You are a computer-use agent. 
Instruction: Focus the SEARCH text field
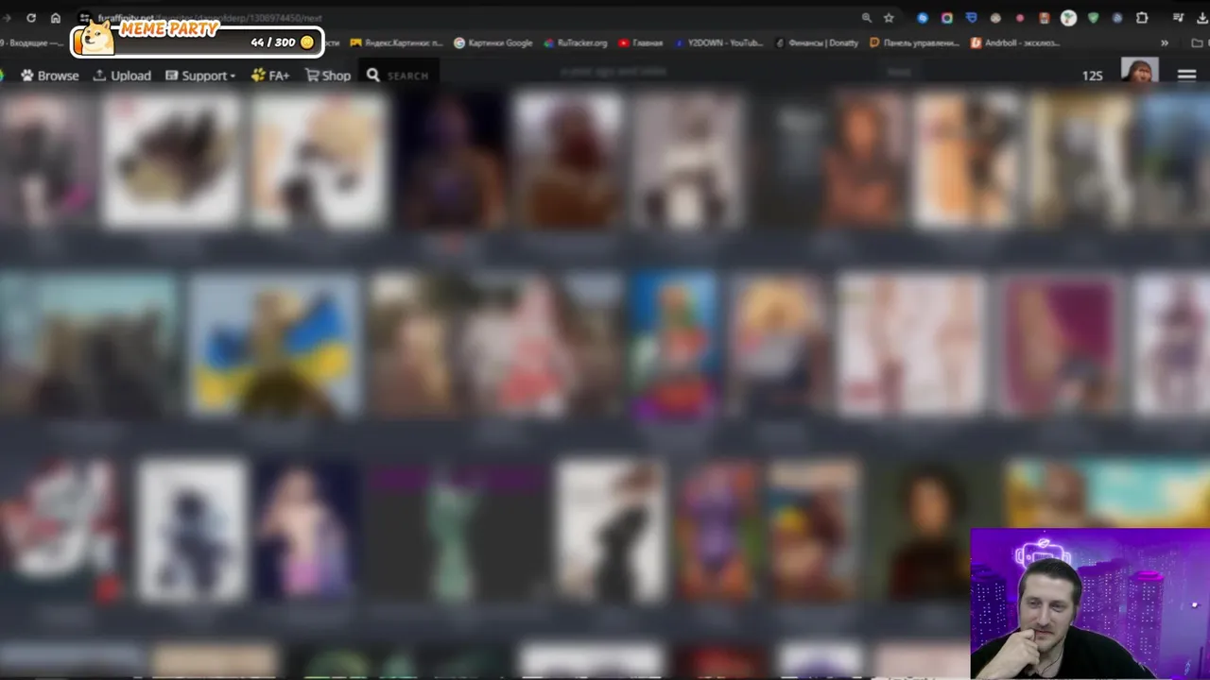(410, 76)
